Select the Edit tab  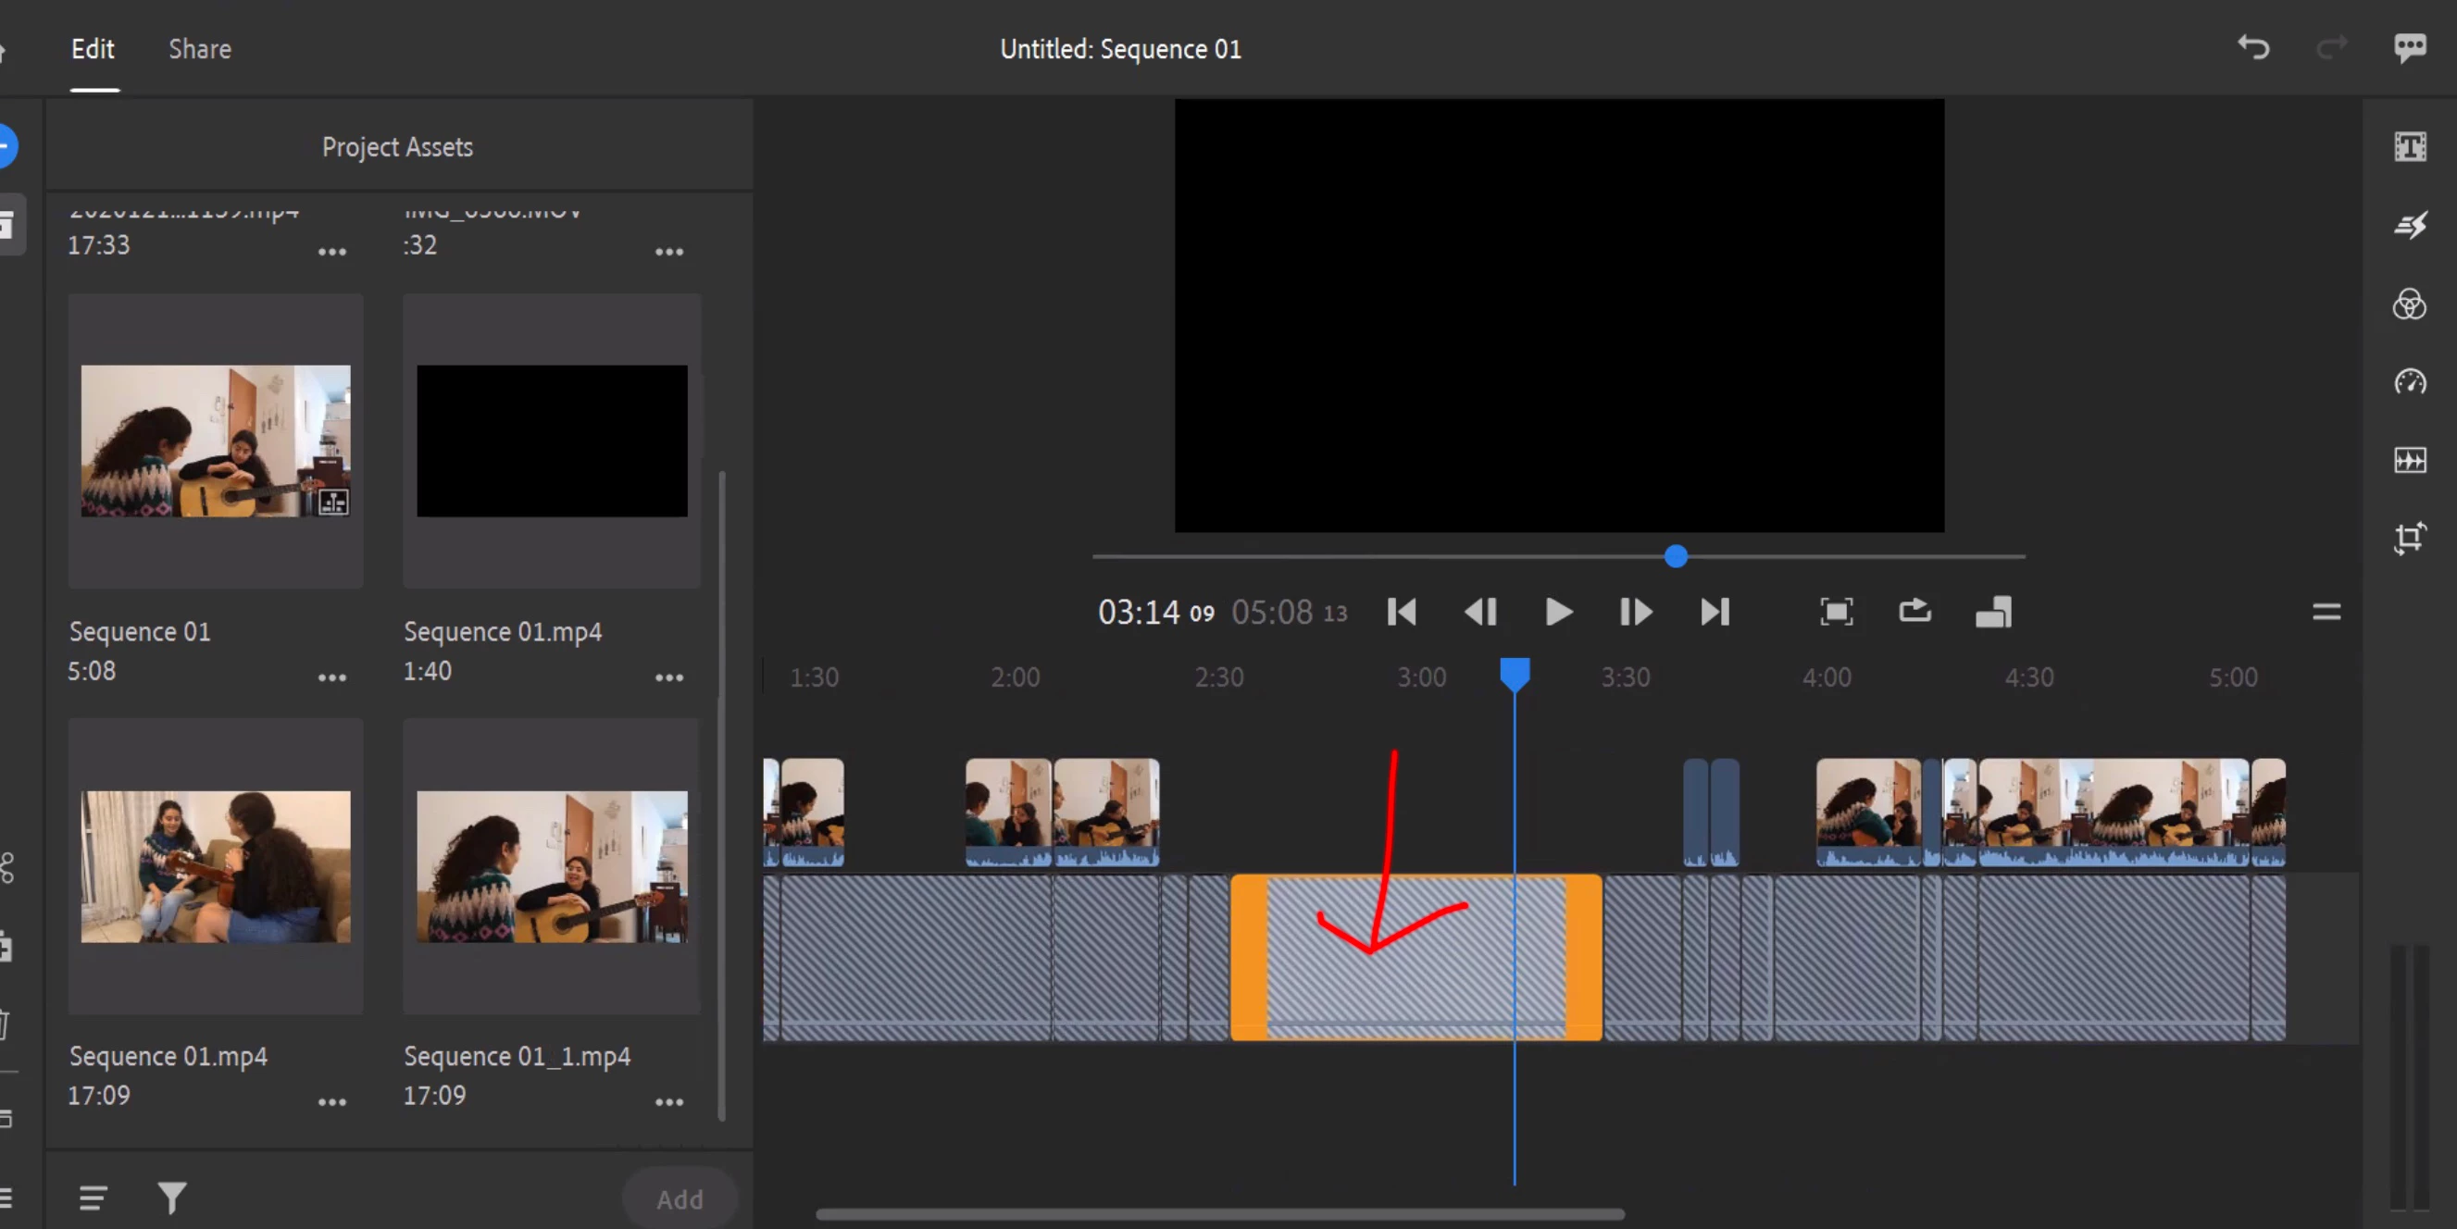(93, 50)
